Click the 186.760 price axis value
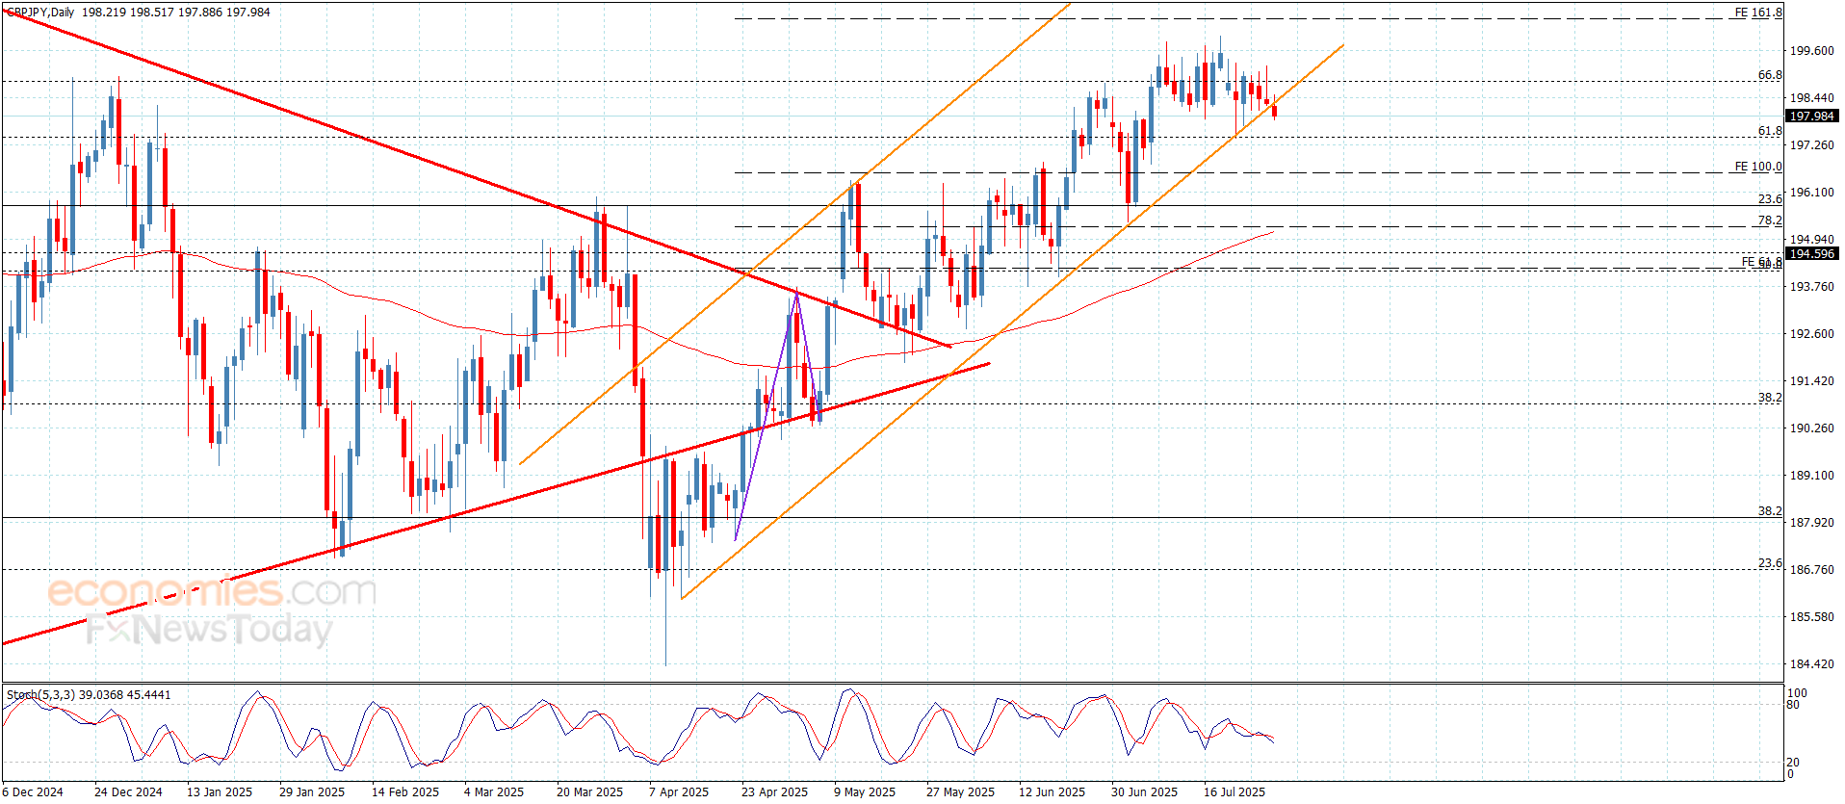Image resolution: width=1845 pixels, height=804 pixels. tap(1811, 570)
